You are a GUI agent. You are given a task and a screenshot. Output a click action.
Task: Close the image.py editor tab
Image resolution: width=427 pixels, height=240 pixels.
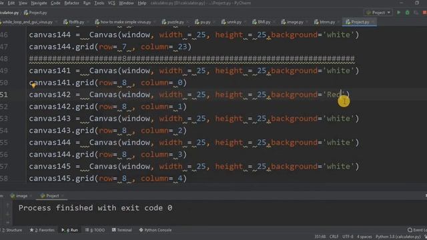click(307, 22)
